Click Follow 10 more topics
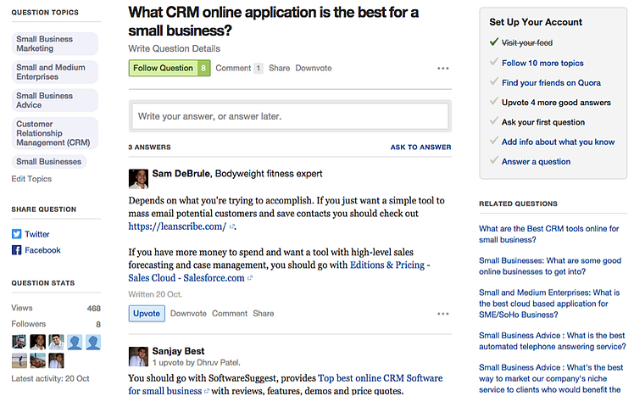The height and width of the screenshot is (396, 634). (542, 63)
